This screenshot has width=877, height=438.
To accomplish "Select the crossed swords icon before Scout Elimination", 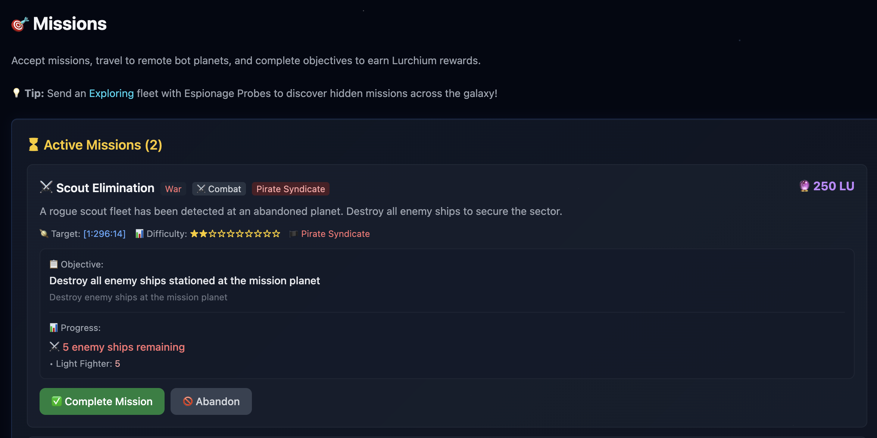I will 46,188.
